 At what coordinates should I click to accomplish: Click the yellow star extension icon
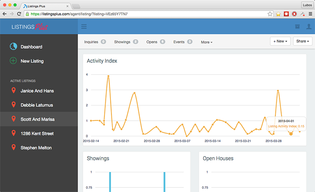coord(278,14)
